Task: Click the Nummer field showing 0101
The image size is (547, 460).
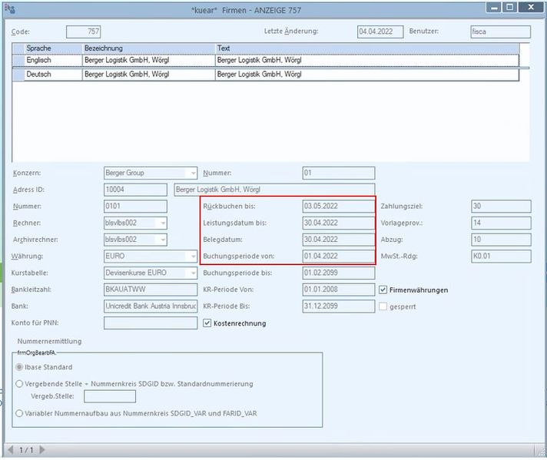Action: tap(135, 207)
